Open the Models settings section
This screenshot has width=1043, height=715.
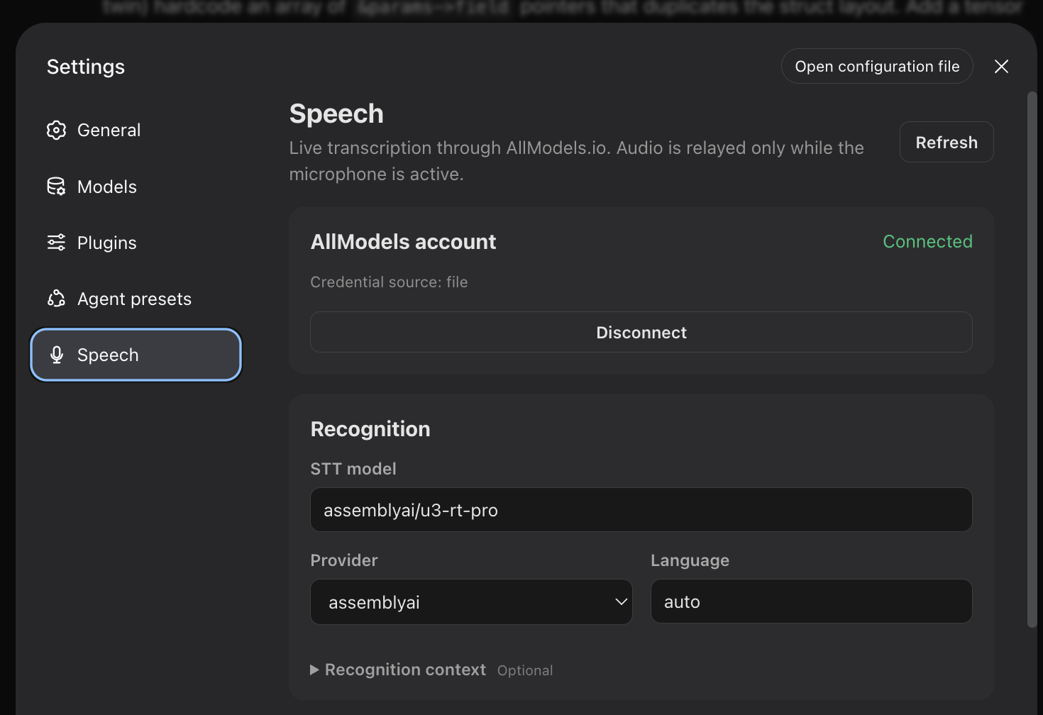point(136,187)
